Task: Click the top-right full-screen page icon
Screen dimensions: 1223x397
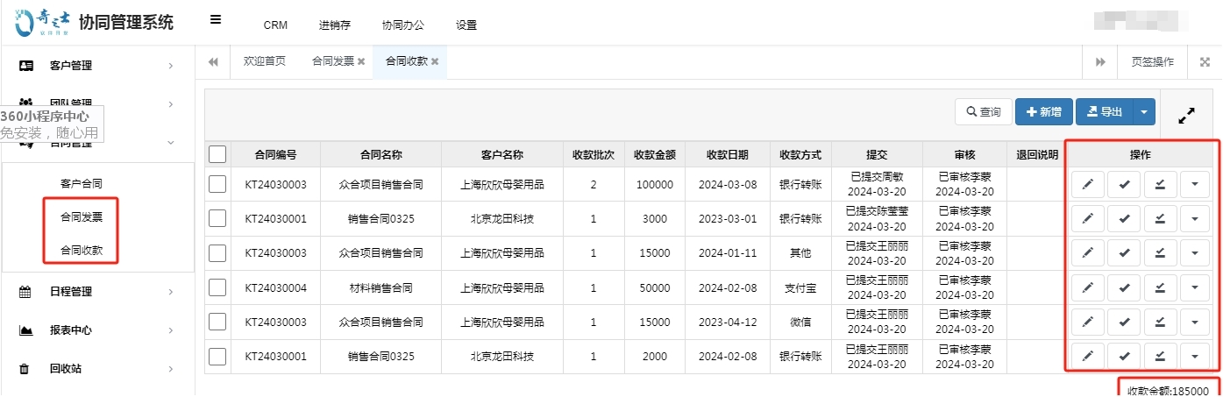Action: pyautogui.click(x=1205, y=61)
